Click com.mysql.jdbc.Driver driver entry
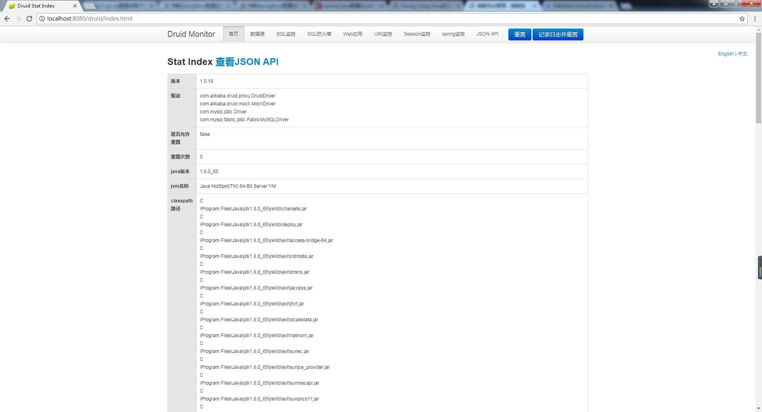762x412 pixels. tap(223, 112)
